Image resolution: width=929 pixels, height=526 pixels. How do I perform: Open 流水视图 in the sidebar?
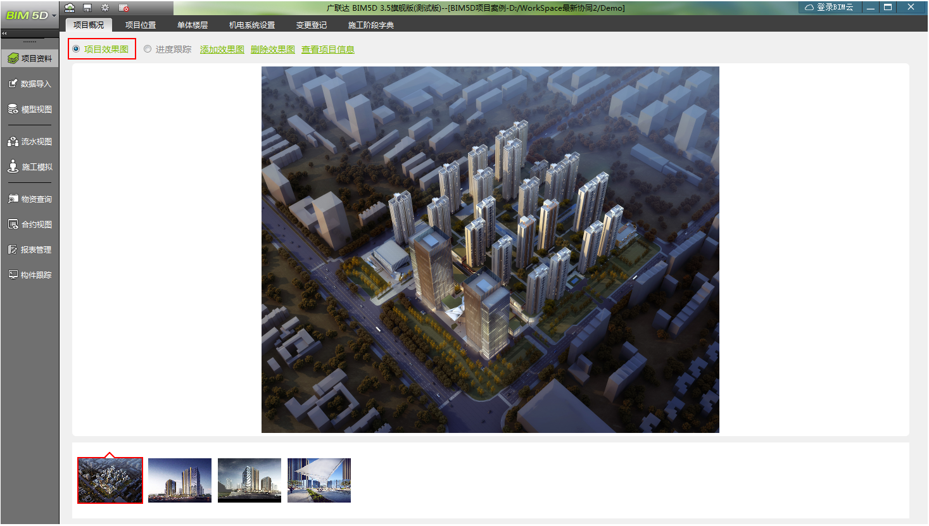[30, 141]
